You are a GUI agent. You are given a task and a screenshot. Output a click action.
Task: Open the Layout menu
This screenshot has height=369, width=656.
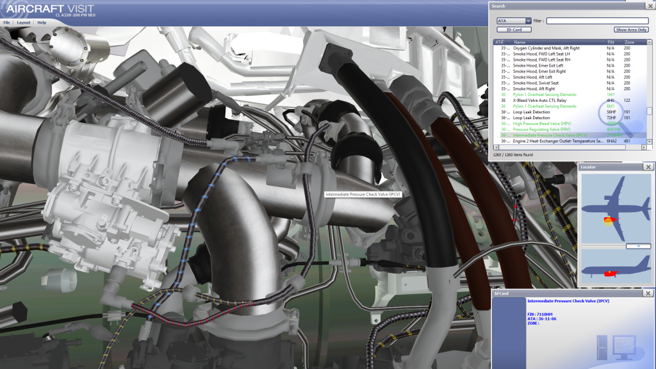pos(24,22)
